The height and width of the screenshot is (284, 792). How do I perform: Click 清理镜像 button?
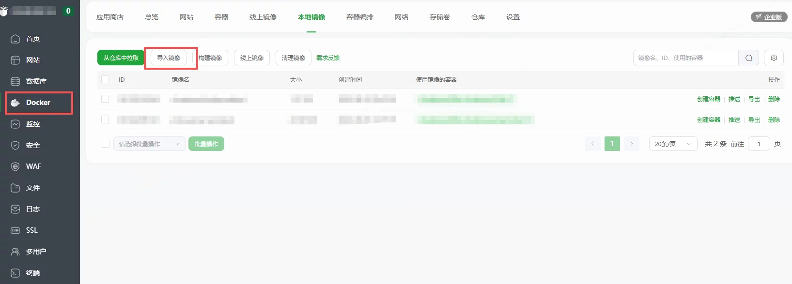coord(294,58)
